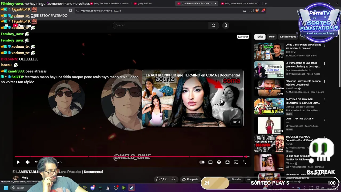Image resolution: width=341 pixels, height=192 pixels.
Task: Hide the end screen with Ocultar
Action: [x=243, y=37]
